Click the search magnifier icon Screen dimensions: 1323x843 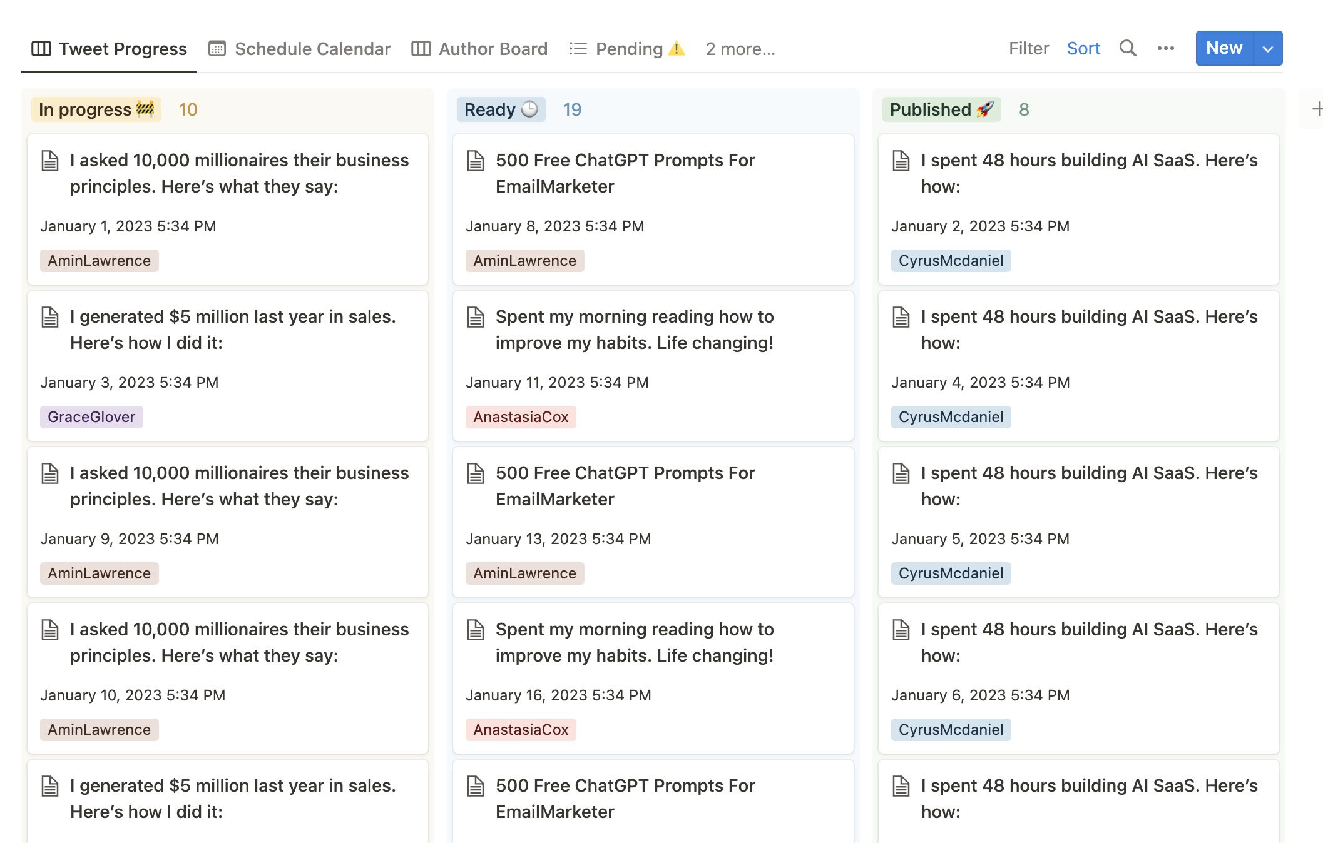coord(1128,48)
